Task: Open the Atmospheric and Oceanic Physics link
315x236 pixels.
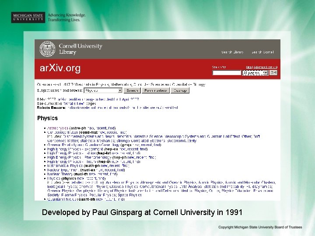Action: pyautogui.click(x=168, y=183)
